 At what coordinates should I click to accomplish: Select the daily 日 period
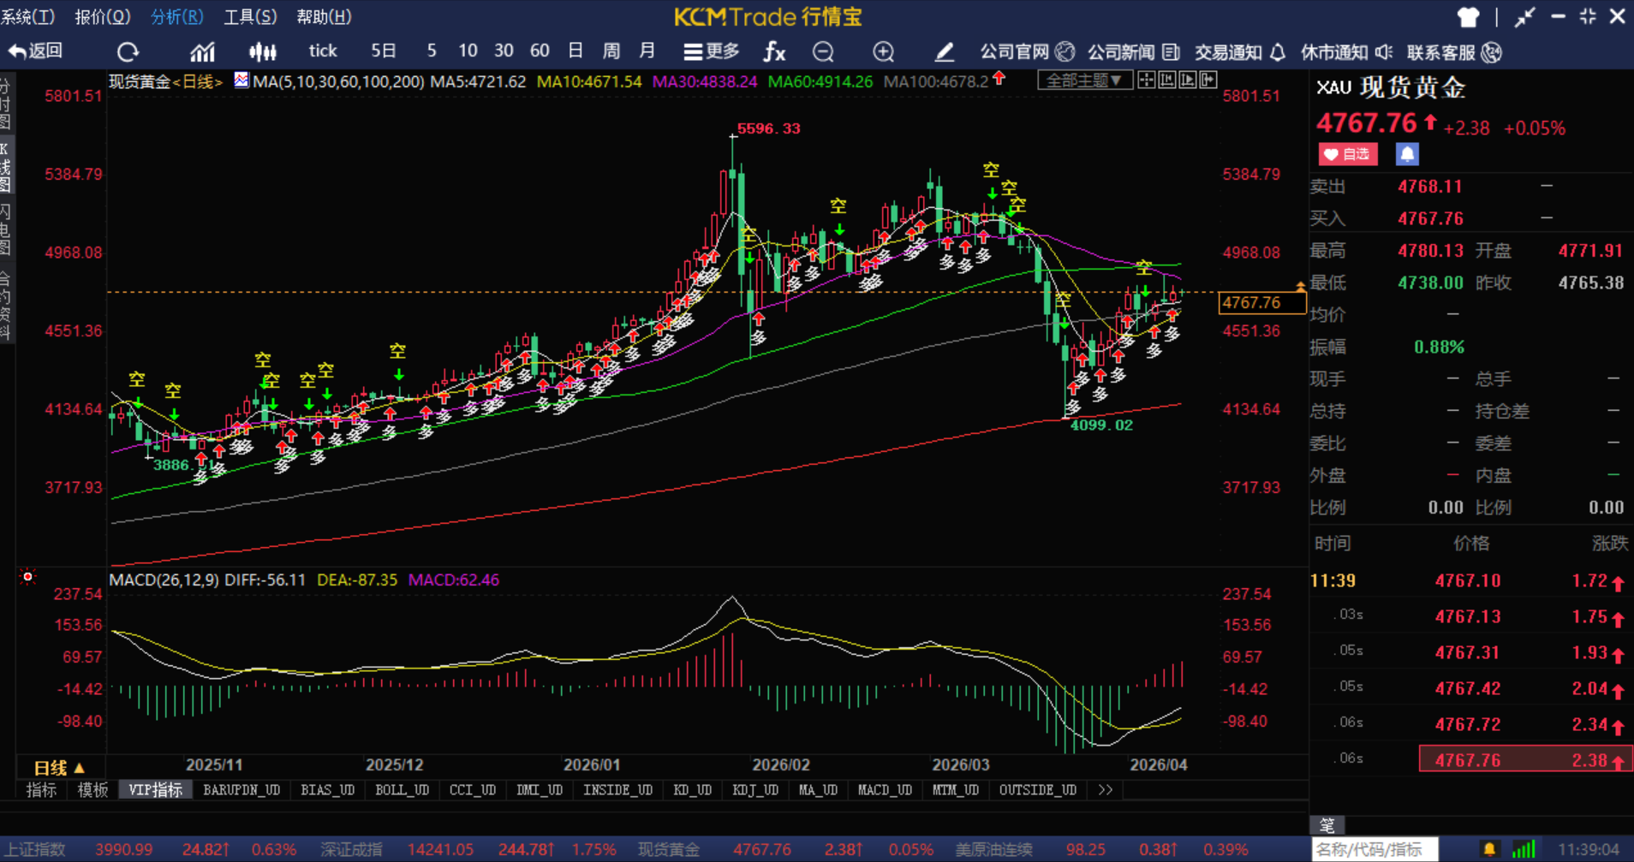[575, 51]
